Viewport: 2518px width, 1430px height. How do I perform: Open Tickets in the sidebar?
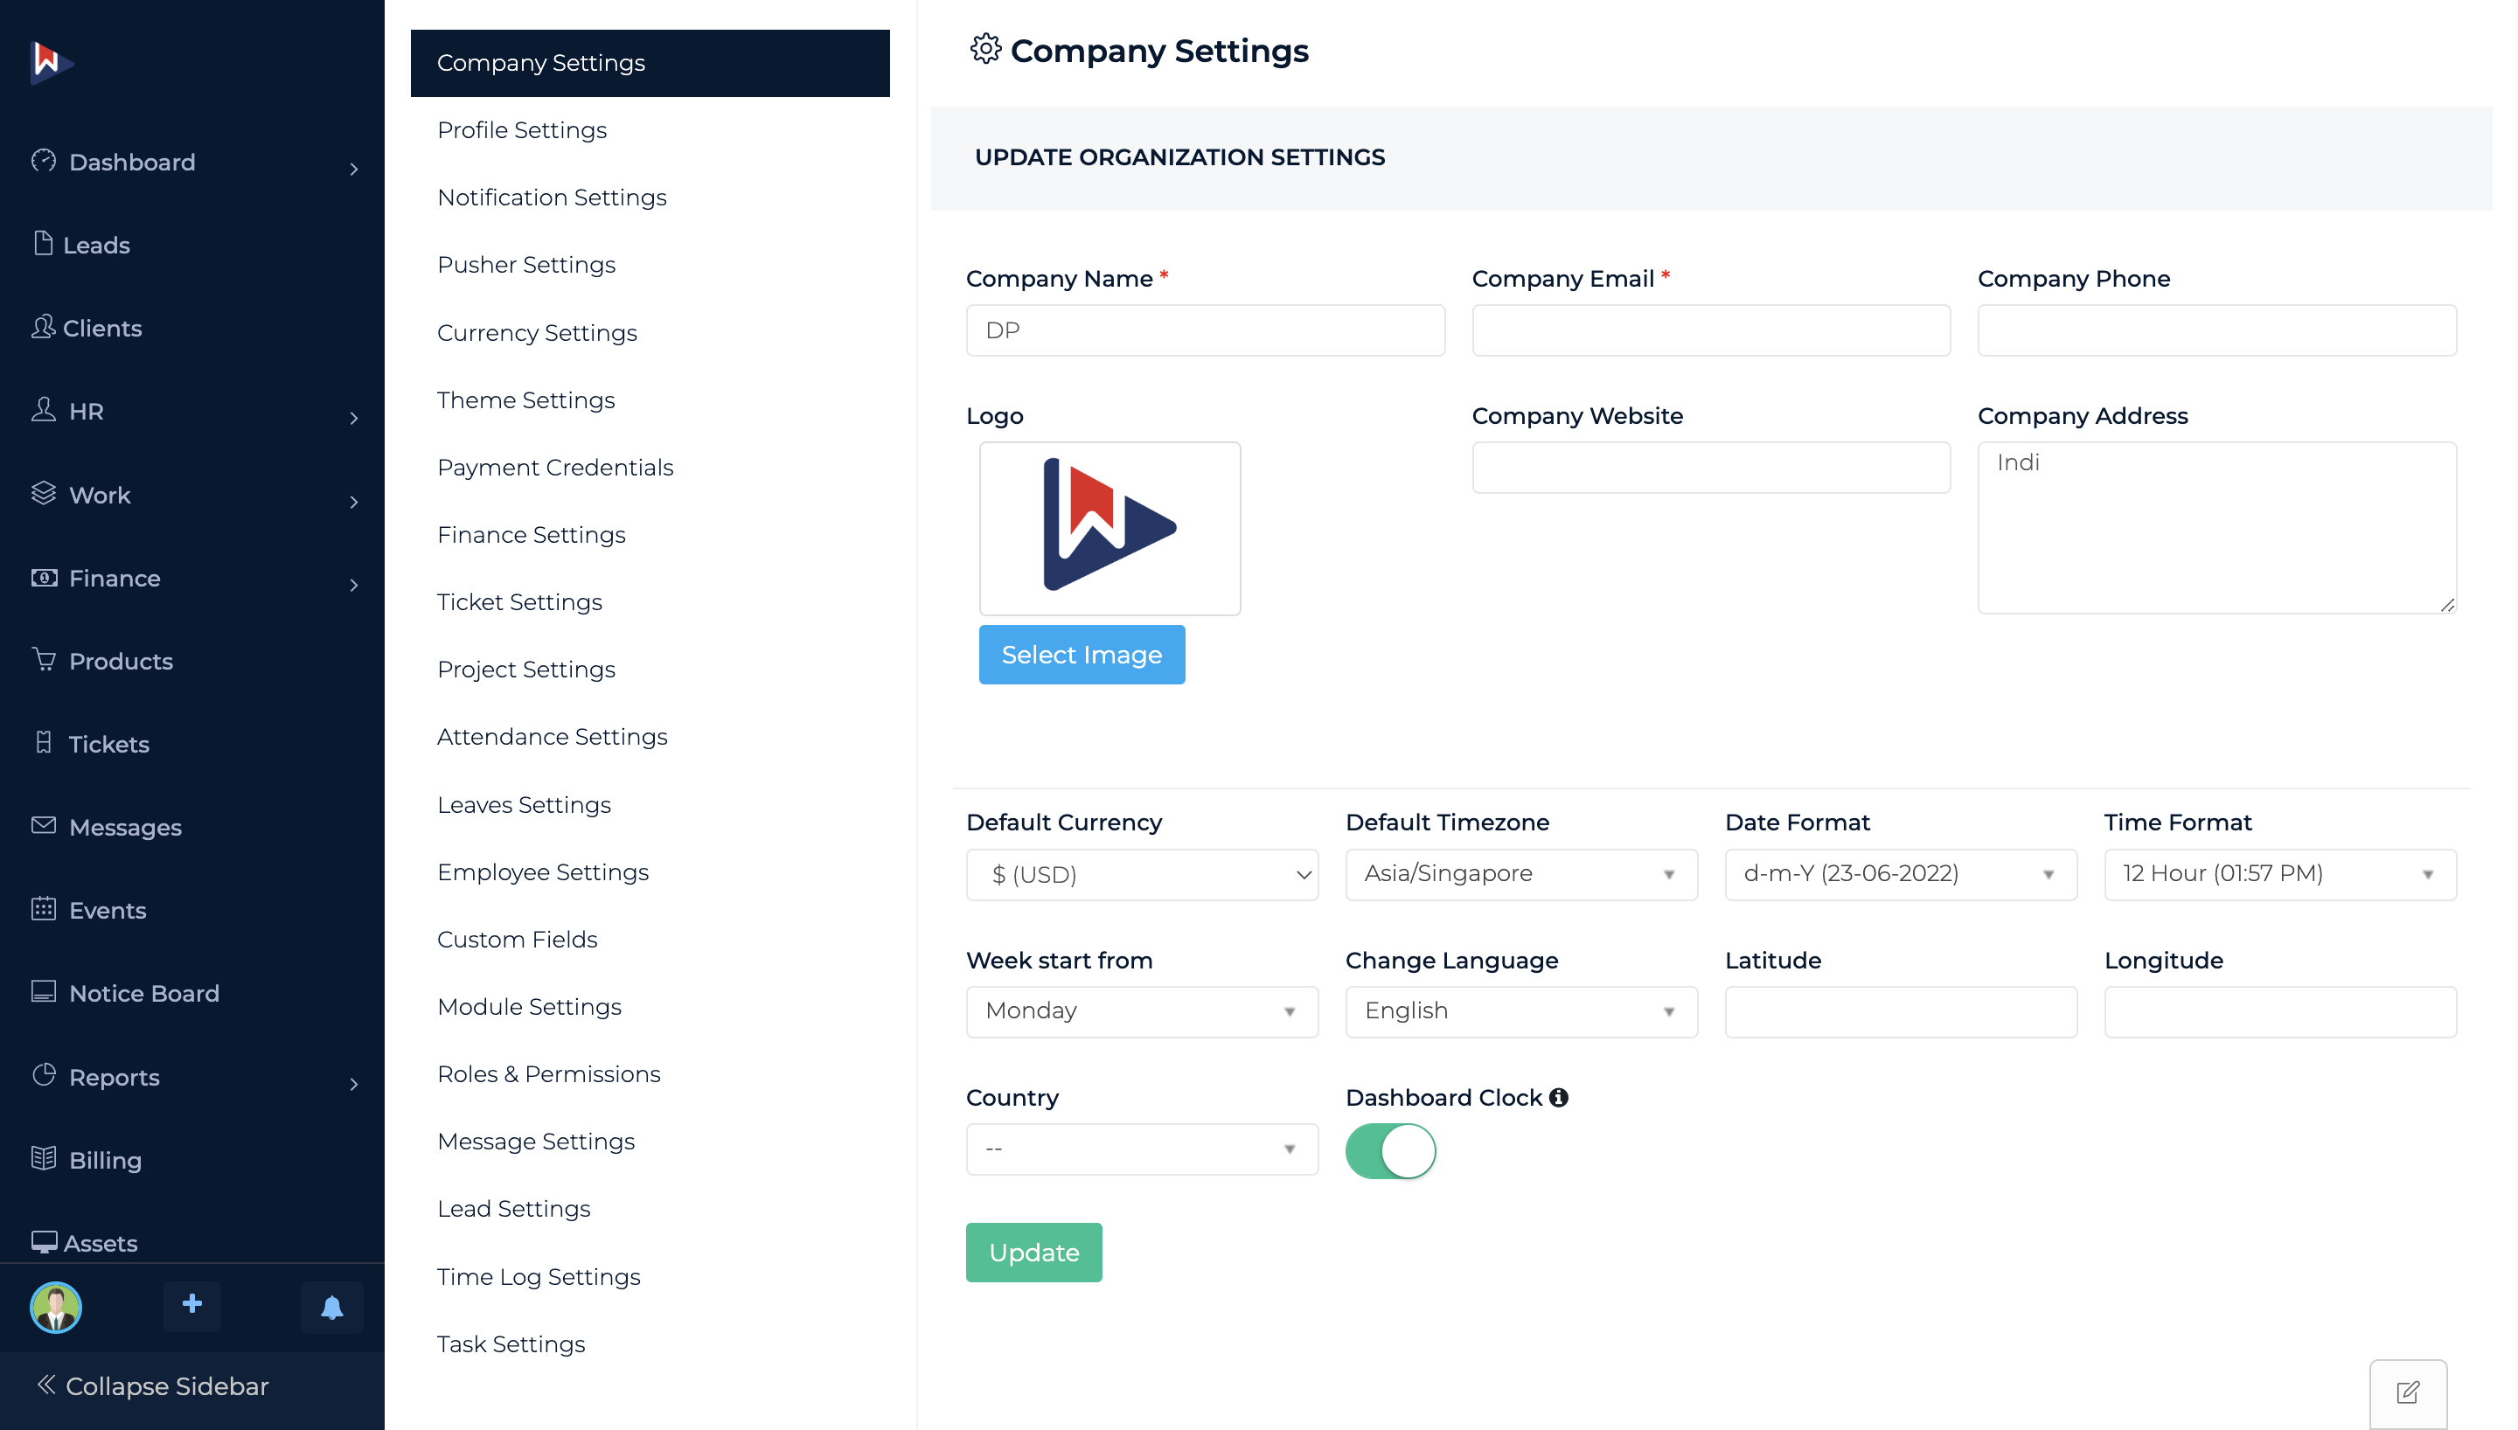[x=108, y=744]
